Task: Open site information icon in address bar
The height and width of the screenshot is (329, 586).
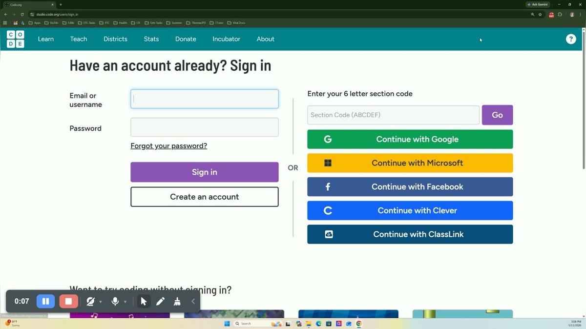Action: [x=32, y=15]
